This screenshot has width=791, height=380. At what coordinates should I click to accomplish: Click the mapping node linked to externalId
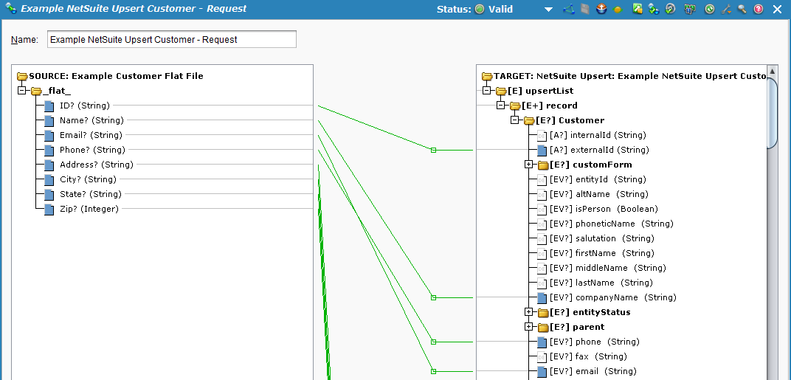(x=433, y=150)
